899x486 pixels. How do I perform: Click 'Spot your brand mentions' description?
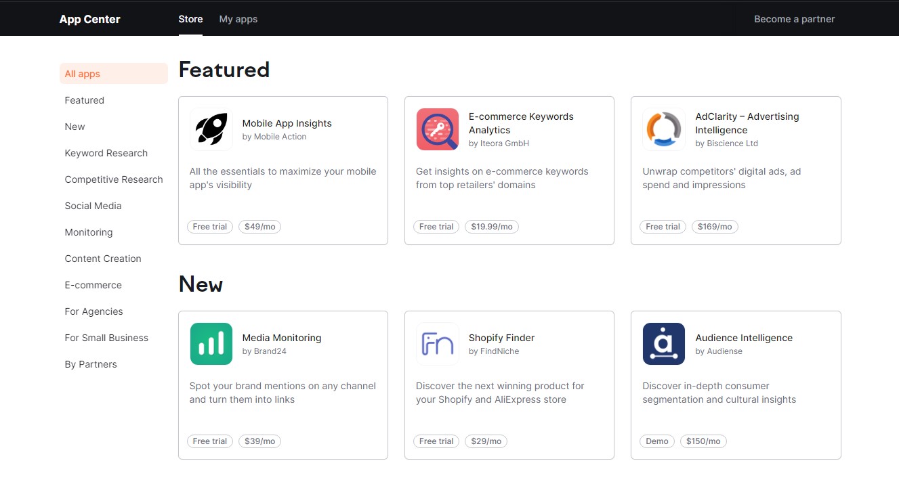click(x=283, y=393)
